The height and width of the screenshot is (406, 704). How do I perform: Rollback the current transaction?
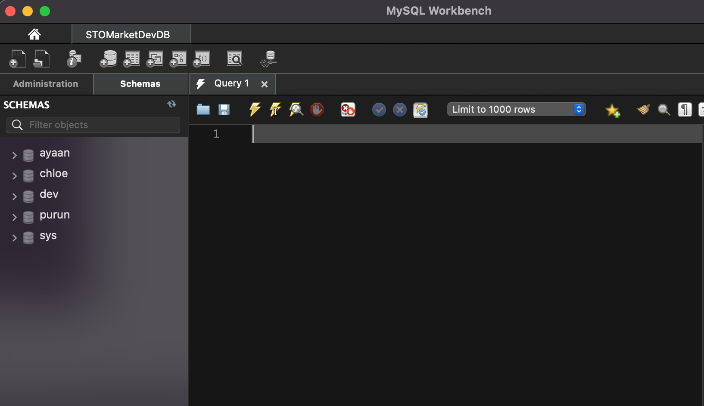click(x=400, y=110)
